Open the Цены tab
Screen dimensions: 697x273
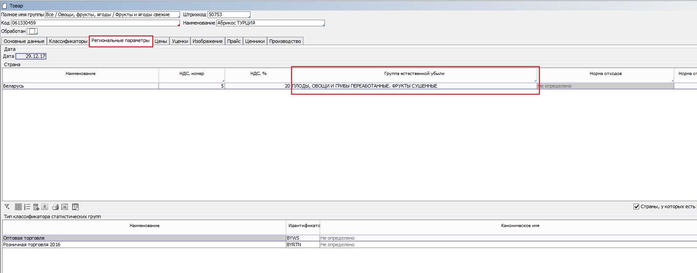coord(161,41)
